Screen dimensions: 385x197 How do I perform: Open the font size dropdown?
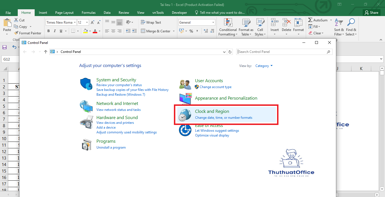click(87, 23)
